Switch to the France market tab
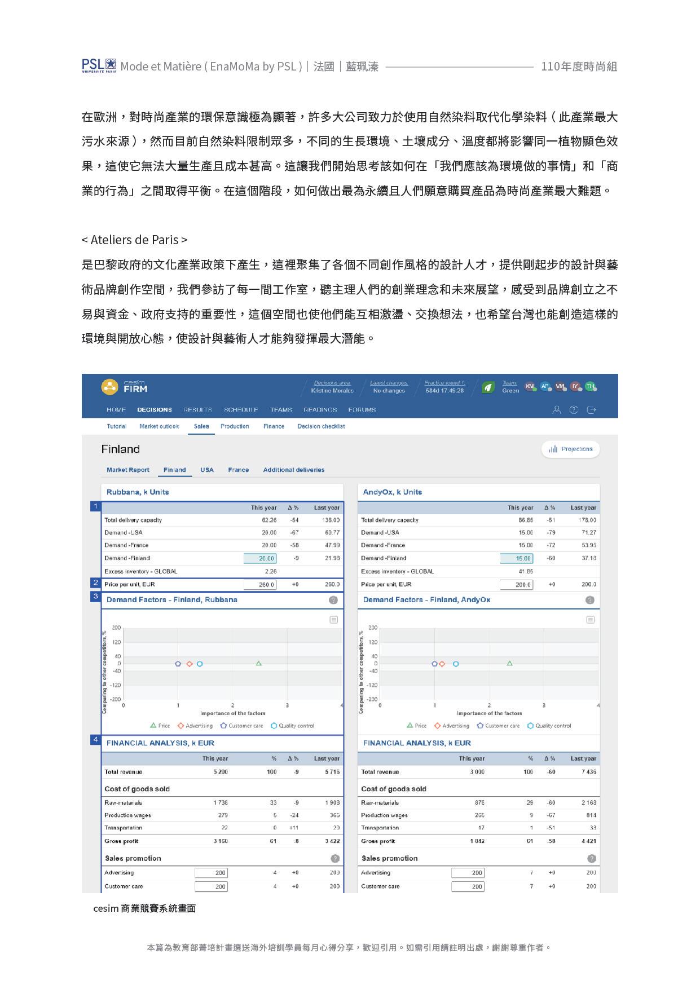The image size is (700, 989). pyautogui.click(x=239, y=470)
